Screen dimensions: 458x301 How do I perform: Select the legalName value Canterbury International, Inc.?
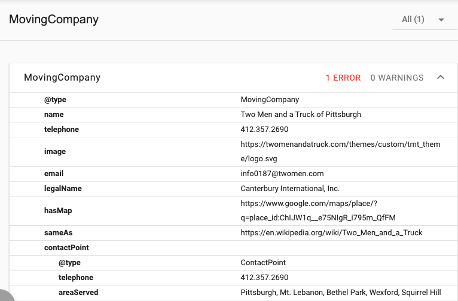pos(290,188)
